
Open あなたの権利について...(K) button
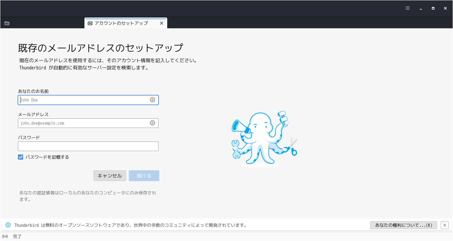click(x=404, y=225)
